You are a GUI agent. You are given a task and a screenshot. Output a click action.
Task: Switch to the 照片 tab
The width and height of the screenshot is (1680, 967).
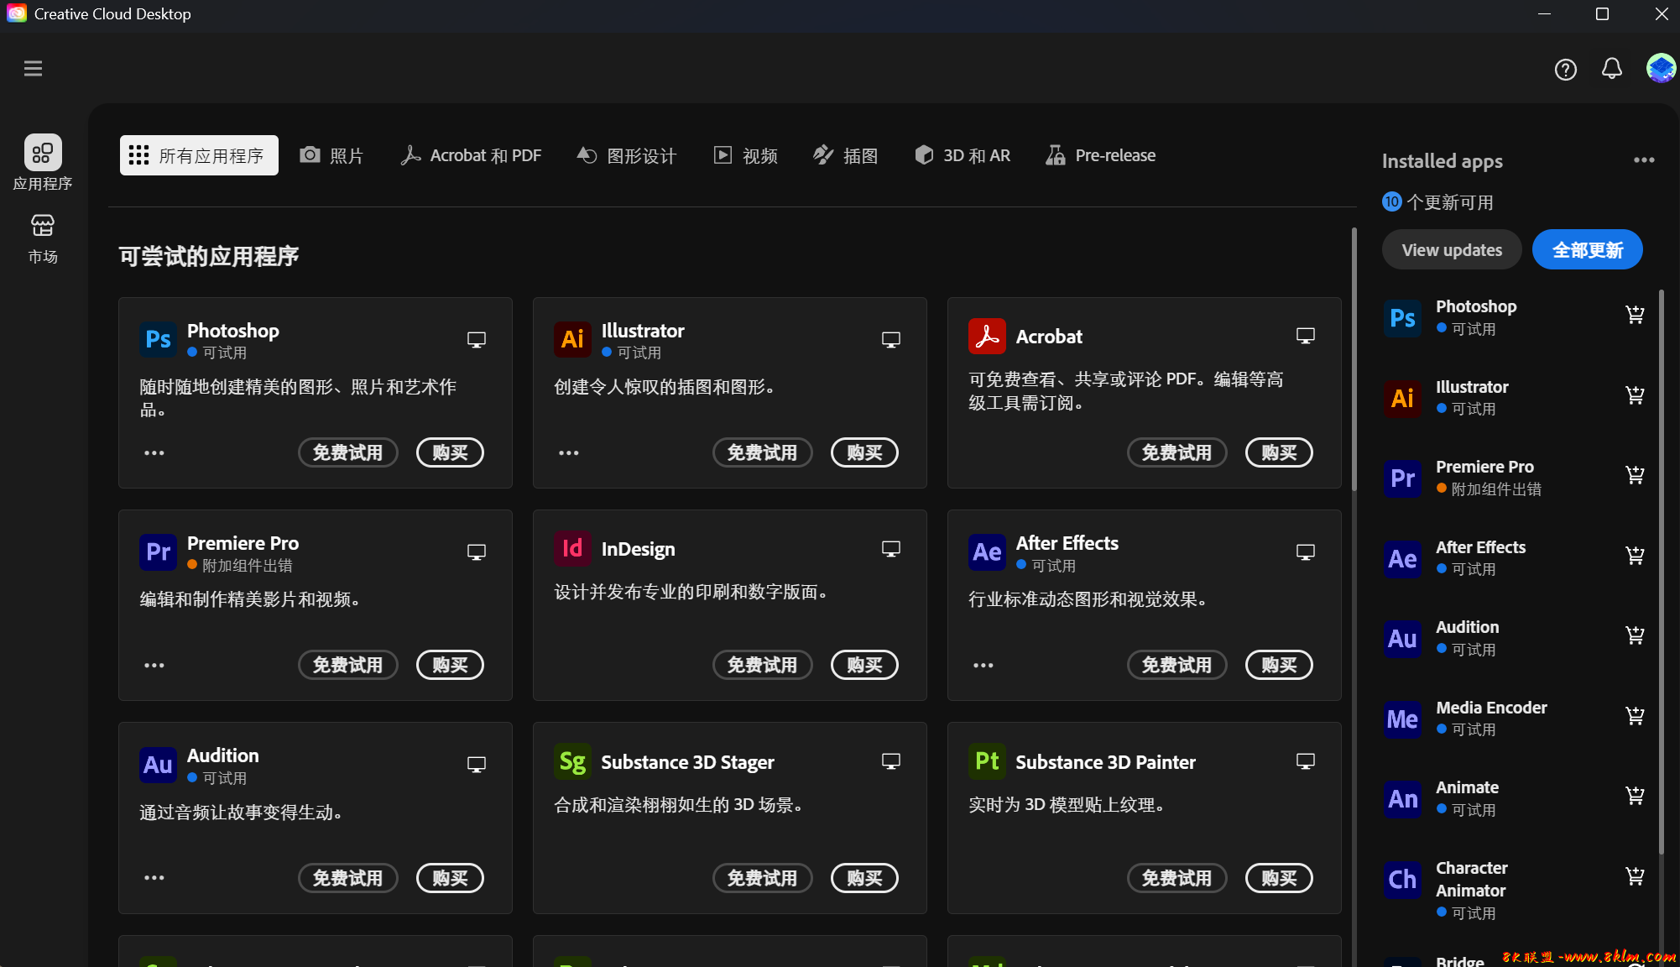pos(331,155)
